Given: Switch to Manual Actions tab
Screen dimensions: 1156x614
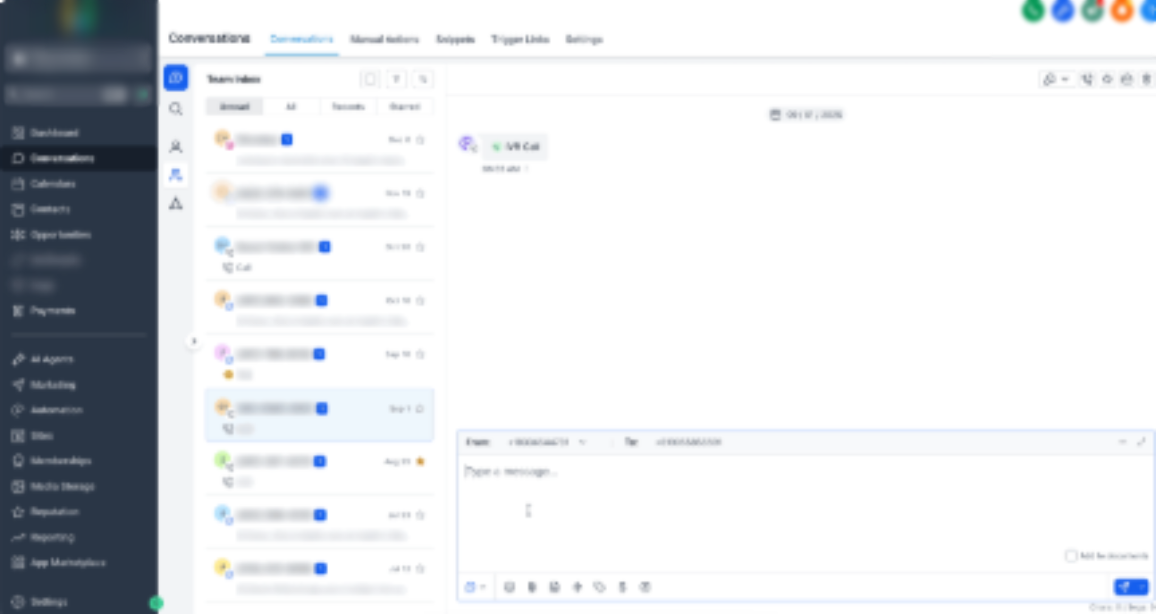Looking at the screenshot, I should (x=385, y=39).
